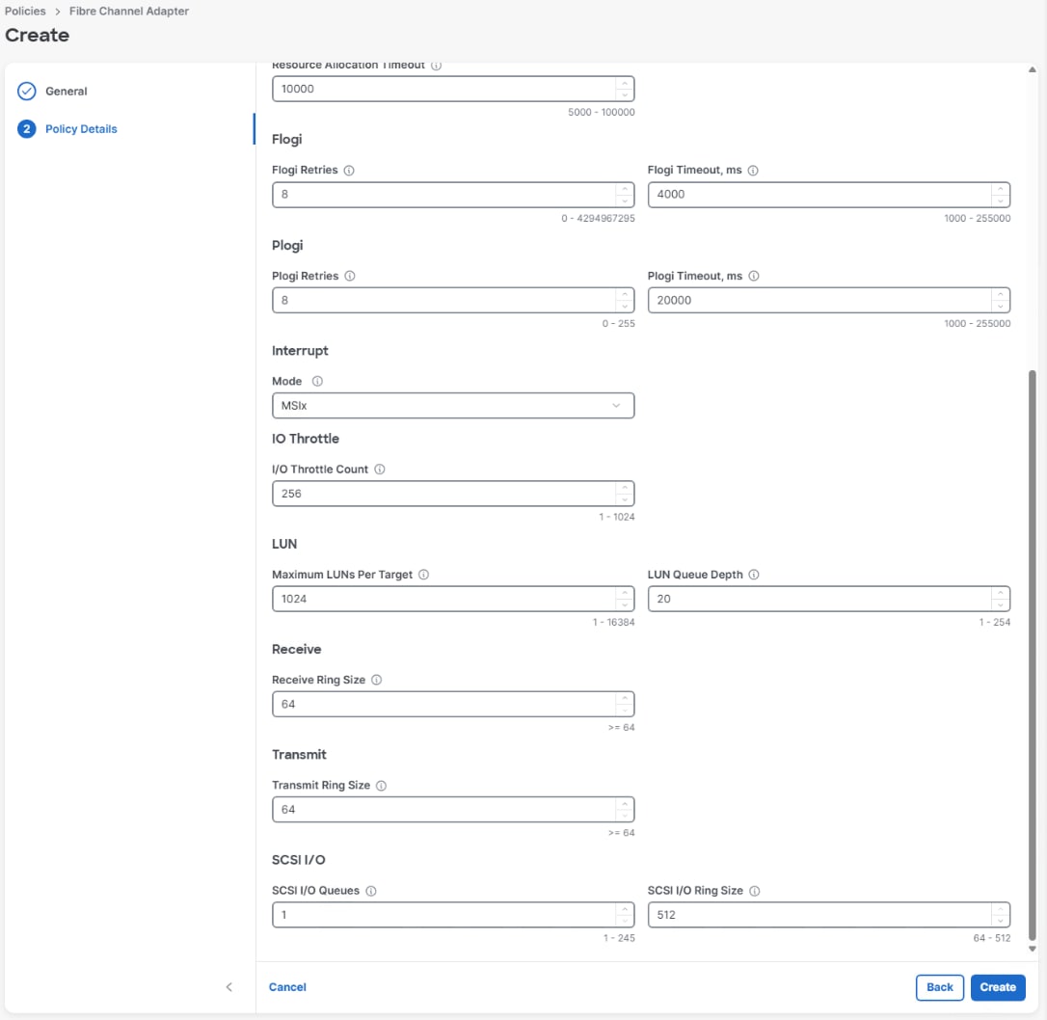Focus the LUN Queue Depth field
This screenshot has width=1047, height=1020.
[829, 599]
